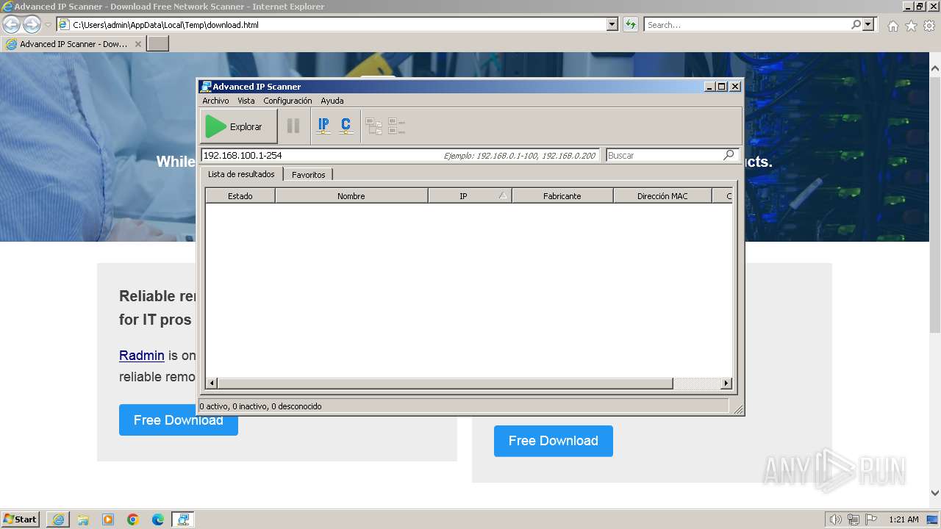The width and height of the screenshot is (941, 529).
Task: Open search provider dropdown in Internet Explorer
Action: (x=868, y=24)
